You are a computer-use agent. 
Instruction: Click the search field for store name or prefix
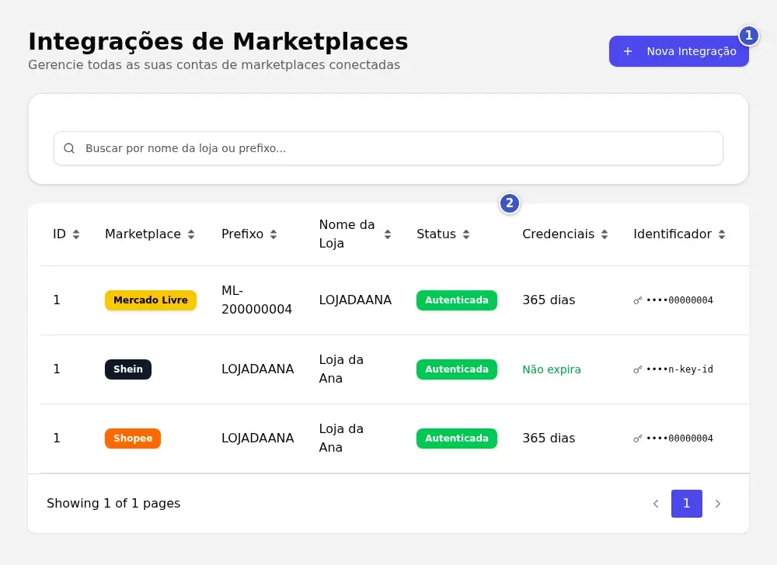click(388, 148)
